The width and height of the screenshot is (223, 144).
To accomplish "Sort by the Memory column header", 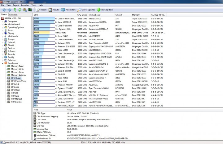I will 141,15.
